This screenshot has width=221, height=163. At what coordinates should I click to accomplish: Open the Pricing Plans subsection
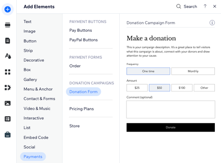point(81,109)
